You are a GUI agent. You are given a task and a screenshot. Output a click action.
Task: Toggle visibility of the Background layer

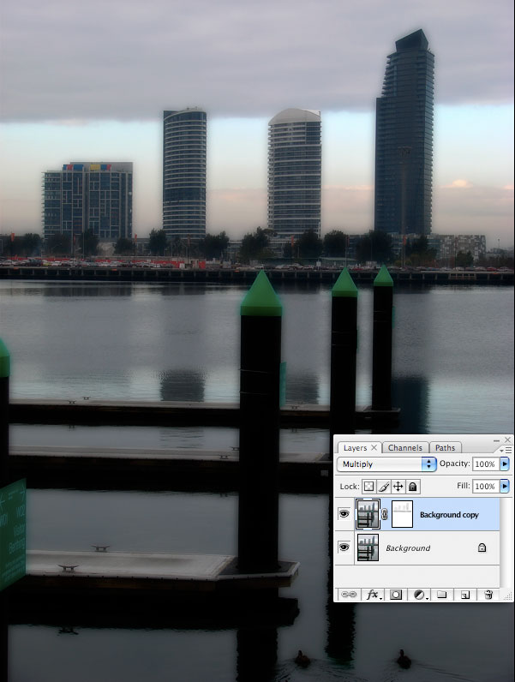[x=344, y=547]
